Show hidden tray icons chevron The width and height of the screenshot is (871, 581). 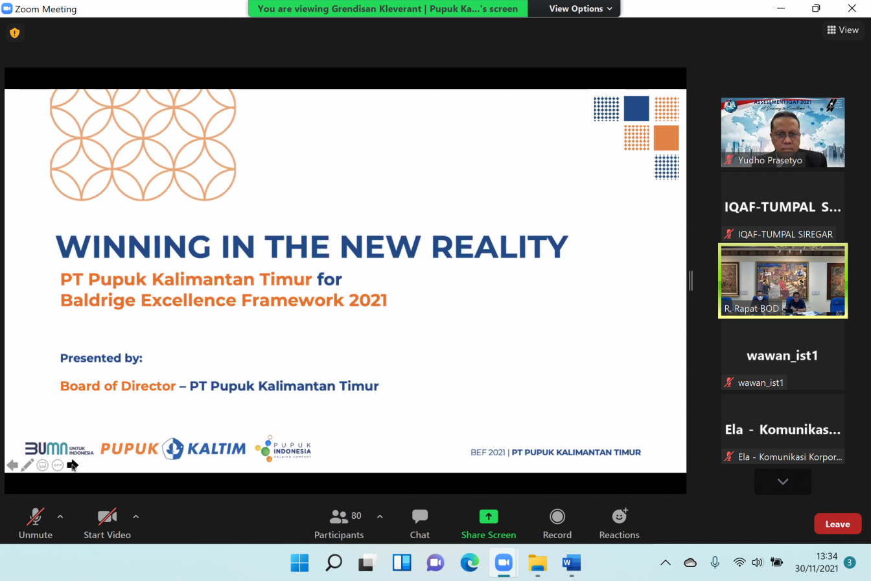(666, 562)
